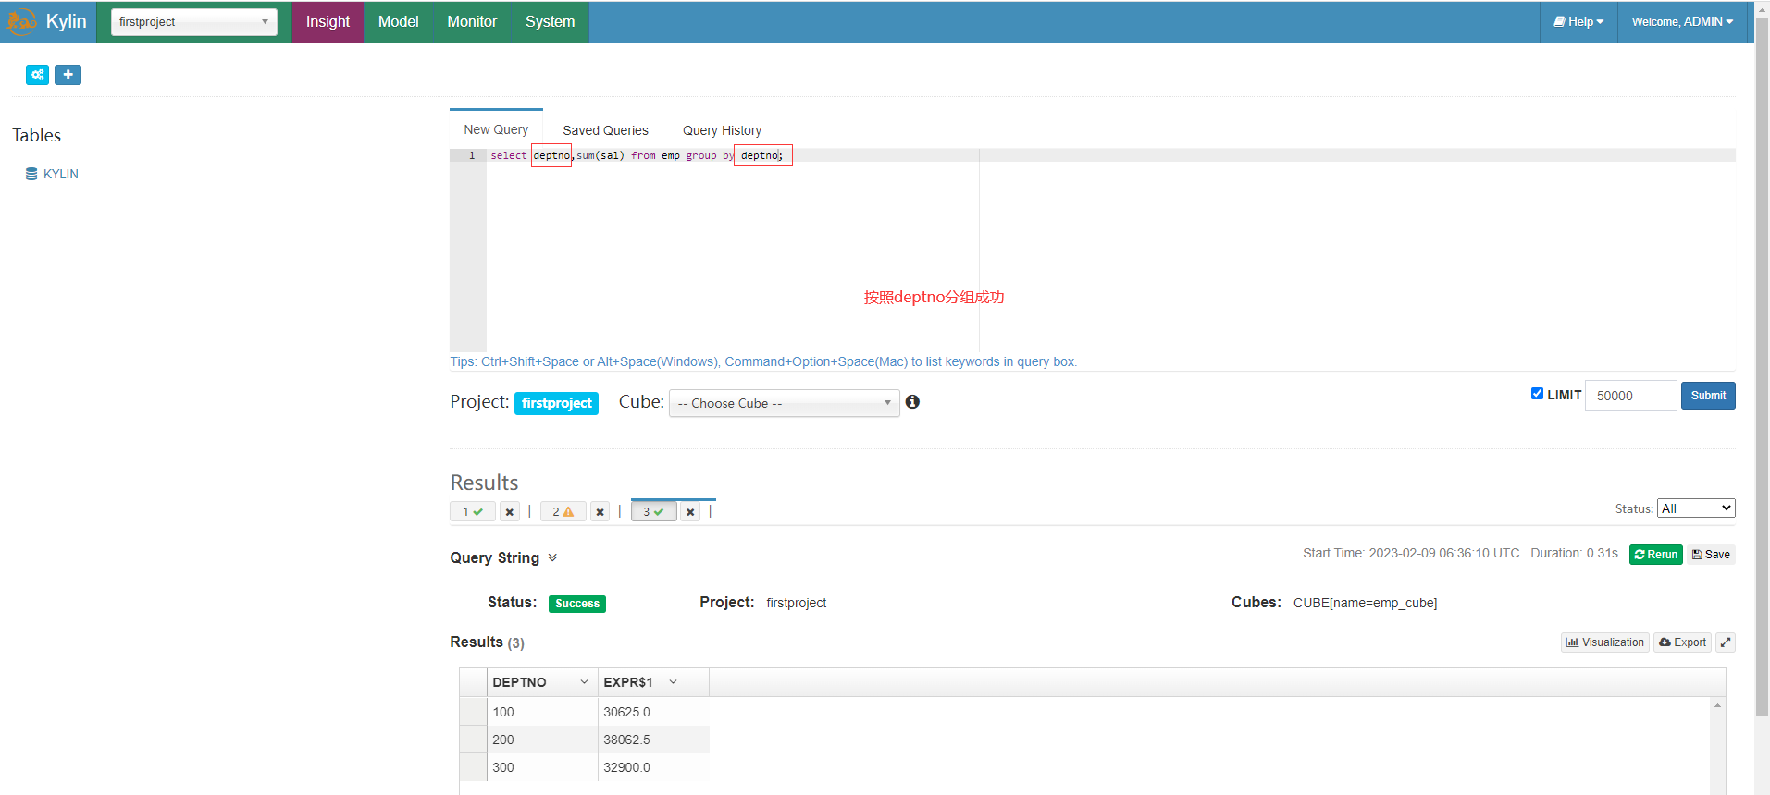Click the Duration 0.31s text

[x=1574, y=553]
